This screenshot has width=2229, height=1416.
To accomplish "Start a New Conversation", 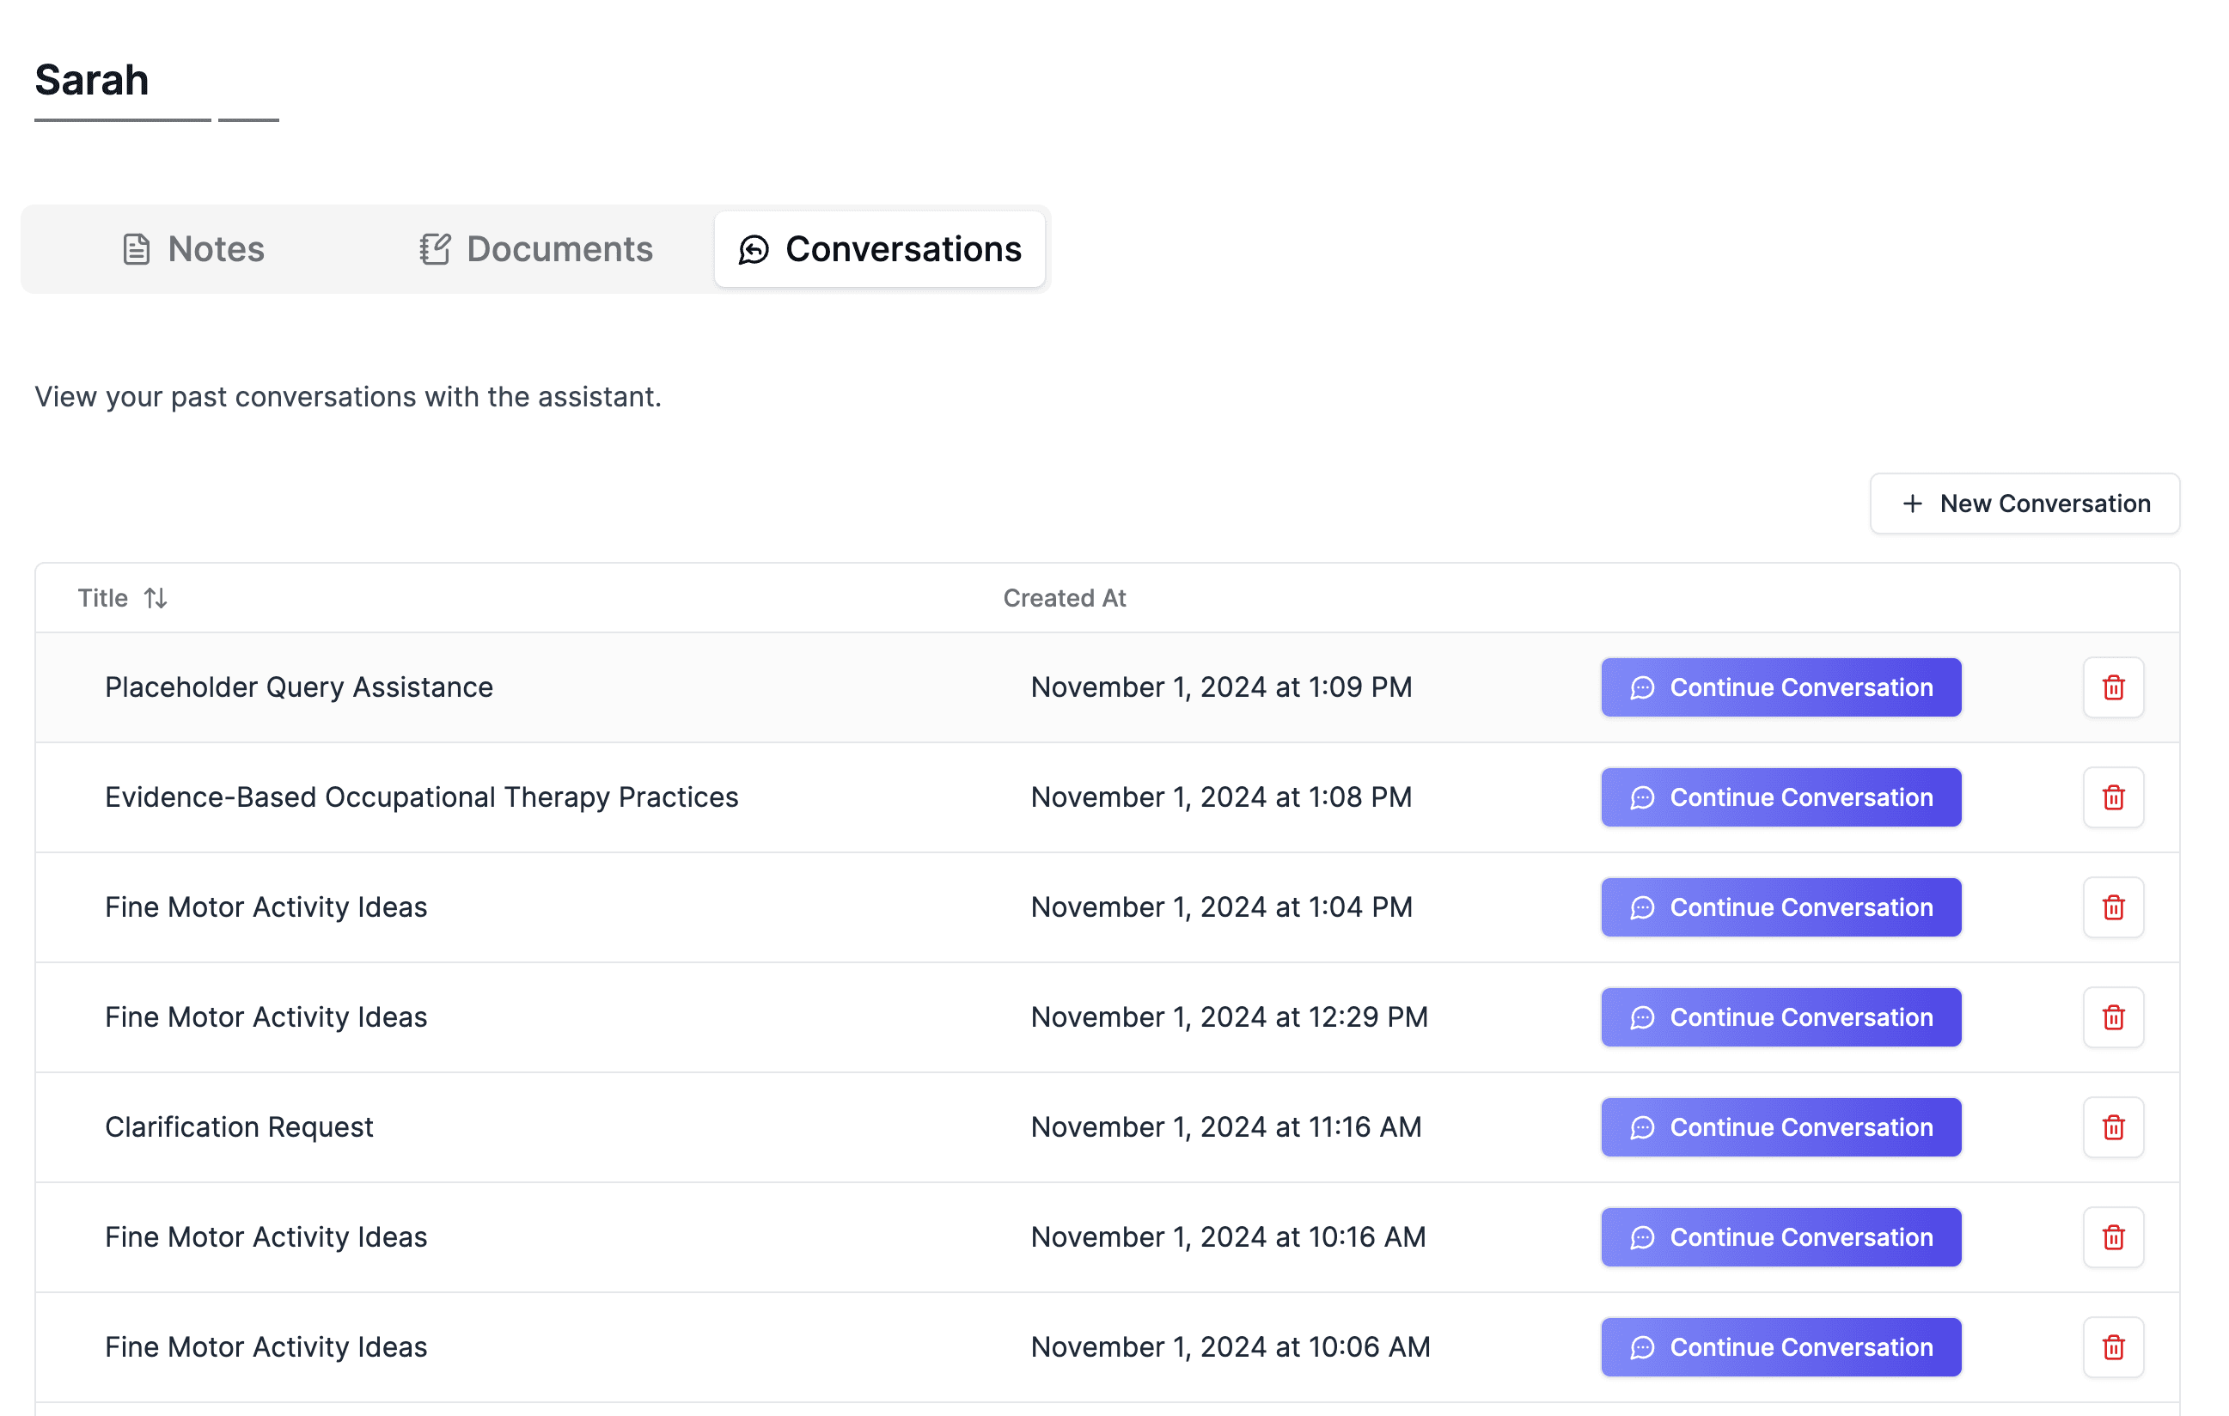I will (2024, 504).
